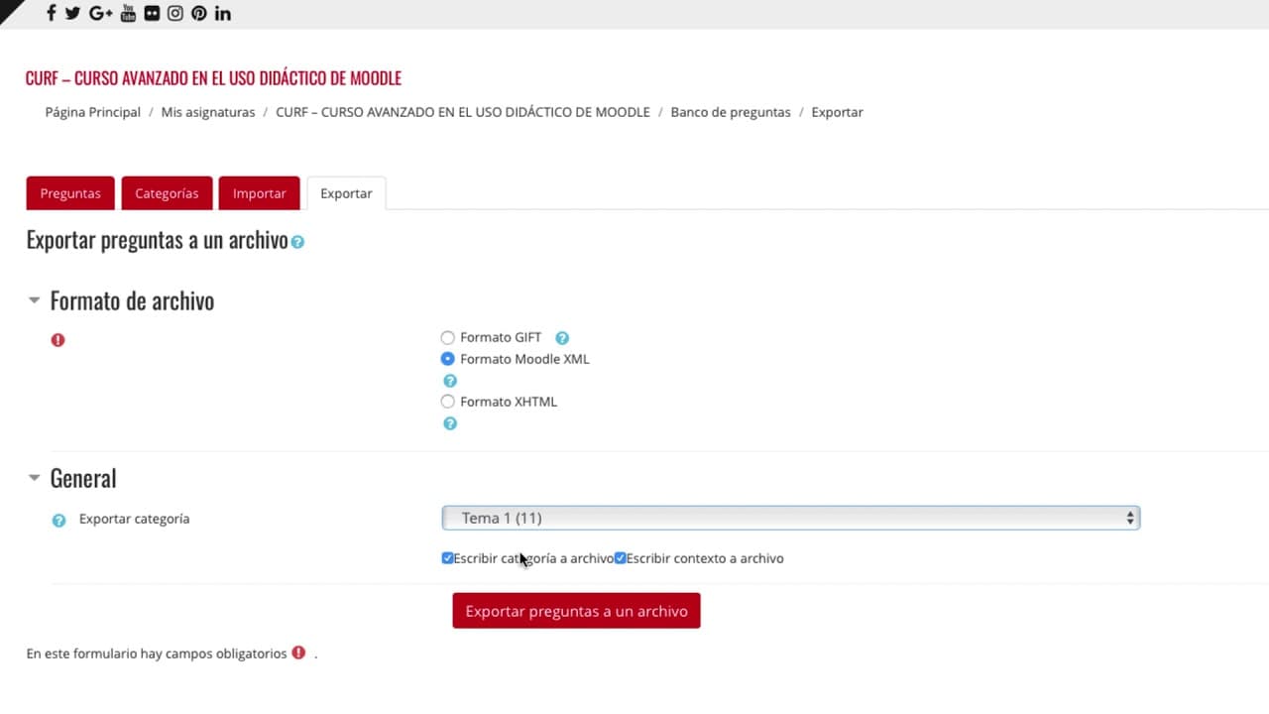The height and width of the screenshot is (714, 1269).
Task: Collapse the General section
Action: [x=35, y=478]
